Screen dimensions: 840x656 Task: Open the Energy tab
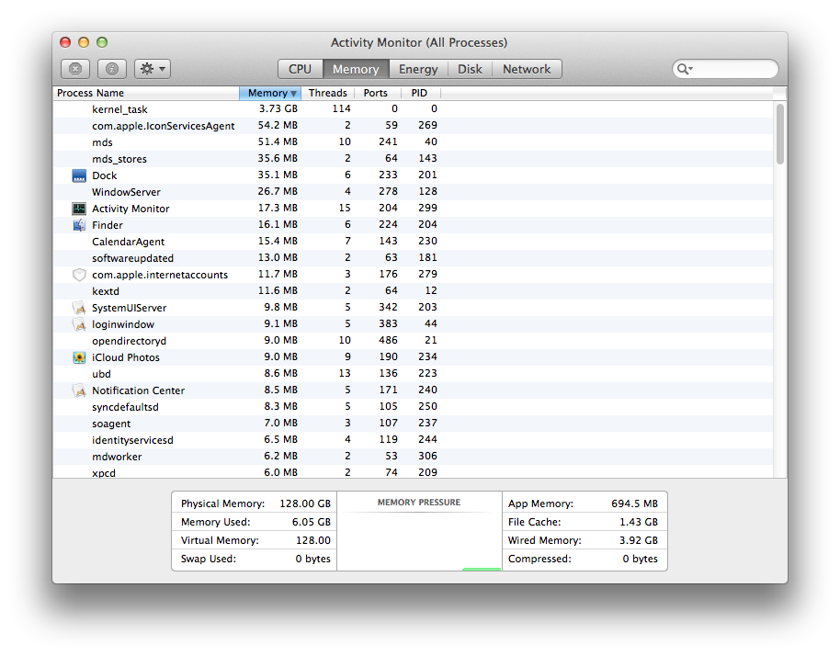point(418,69)
